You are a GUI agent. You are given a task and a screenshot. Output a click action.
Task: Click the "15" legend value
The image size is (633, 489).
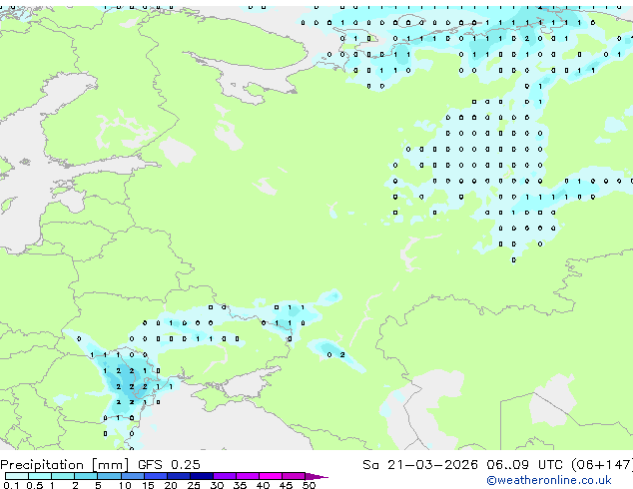point(148,485)
